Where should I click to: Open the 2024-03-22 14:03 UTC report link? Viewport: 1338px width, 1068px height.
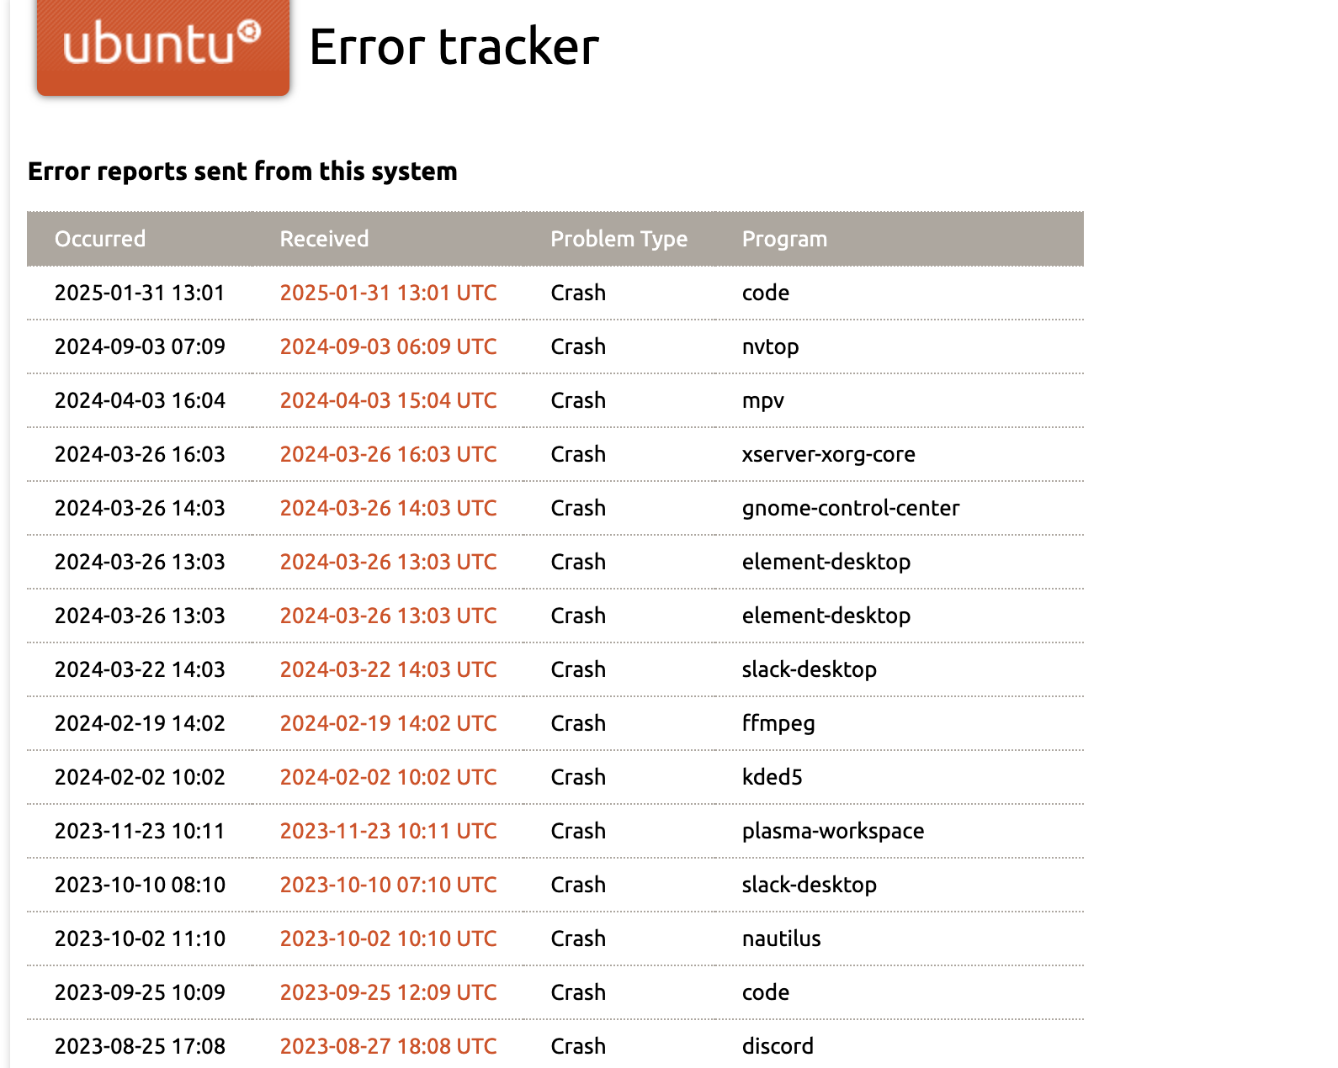point(388,669)
